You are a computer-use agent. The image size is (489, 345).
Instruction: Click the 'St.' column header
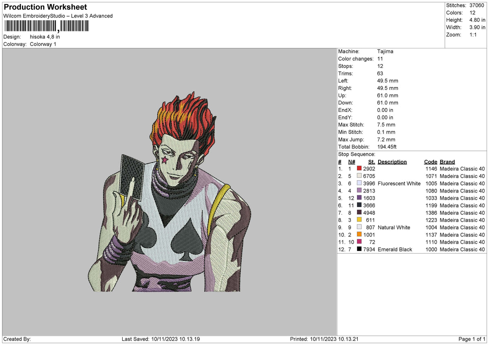pyautogui.click(x=372, y=162)
